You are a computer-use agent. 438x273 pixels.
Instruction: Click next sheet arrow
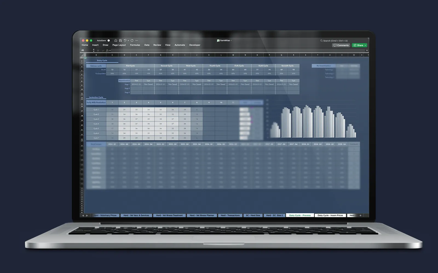pyautogui.click(x=87, y=215)
